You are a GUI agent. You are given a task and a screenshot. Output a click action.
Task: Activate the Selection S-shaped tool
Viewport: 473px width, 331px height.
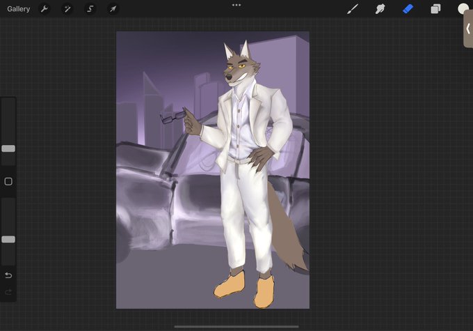pos(90,9)
